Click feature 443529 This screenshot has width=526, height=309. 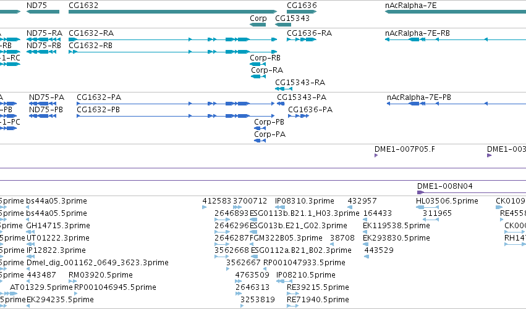pos(367,257)
